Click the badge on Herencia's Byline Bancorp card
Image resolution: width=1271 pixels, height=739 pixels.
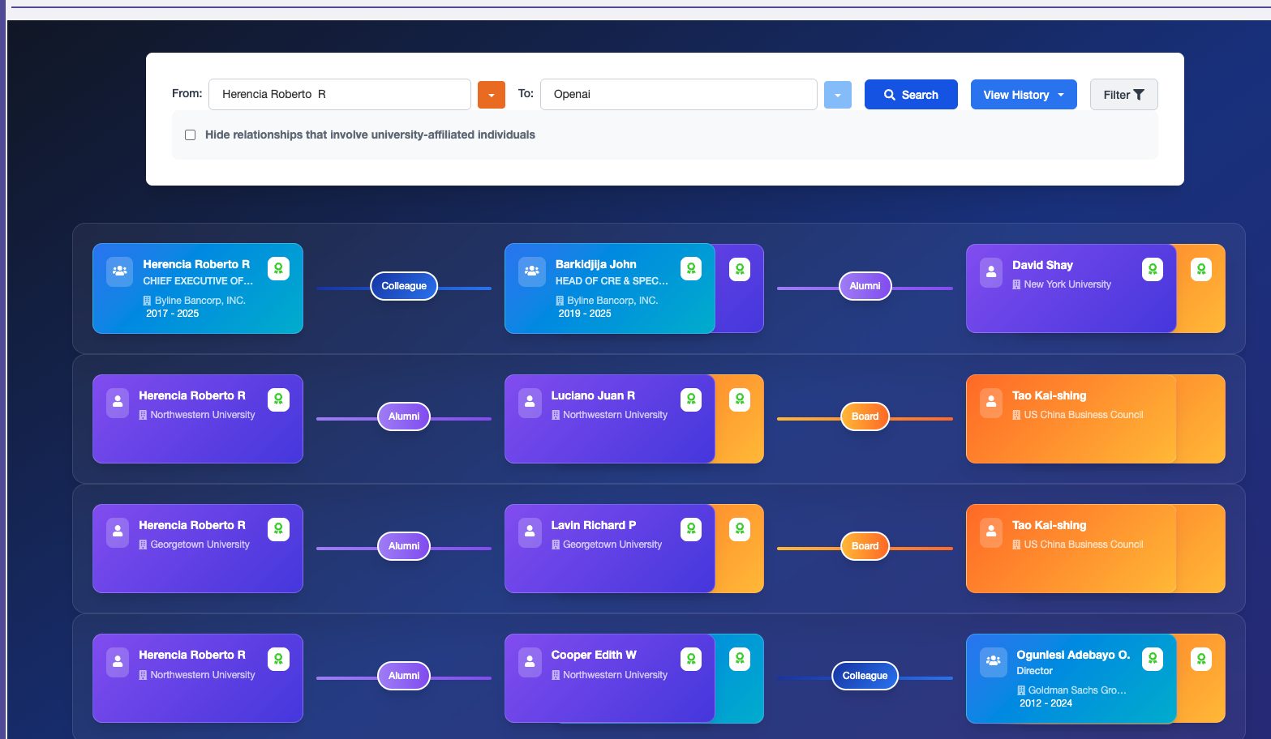click(x=278, y=268)
